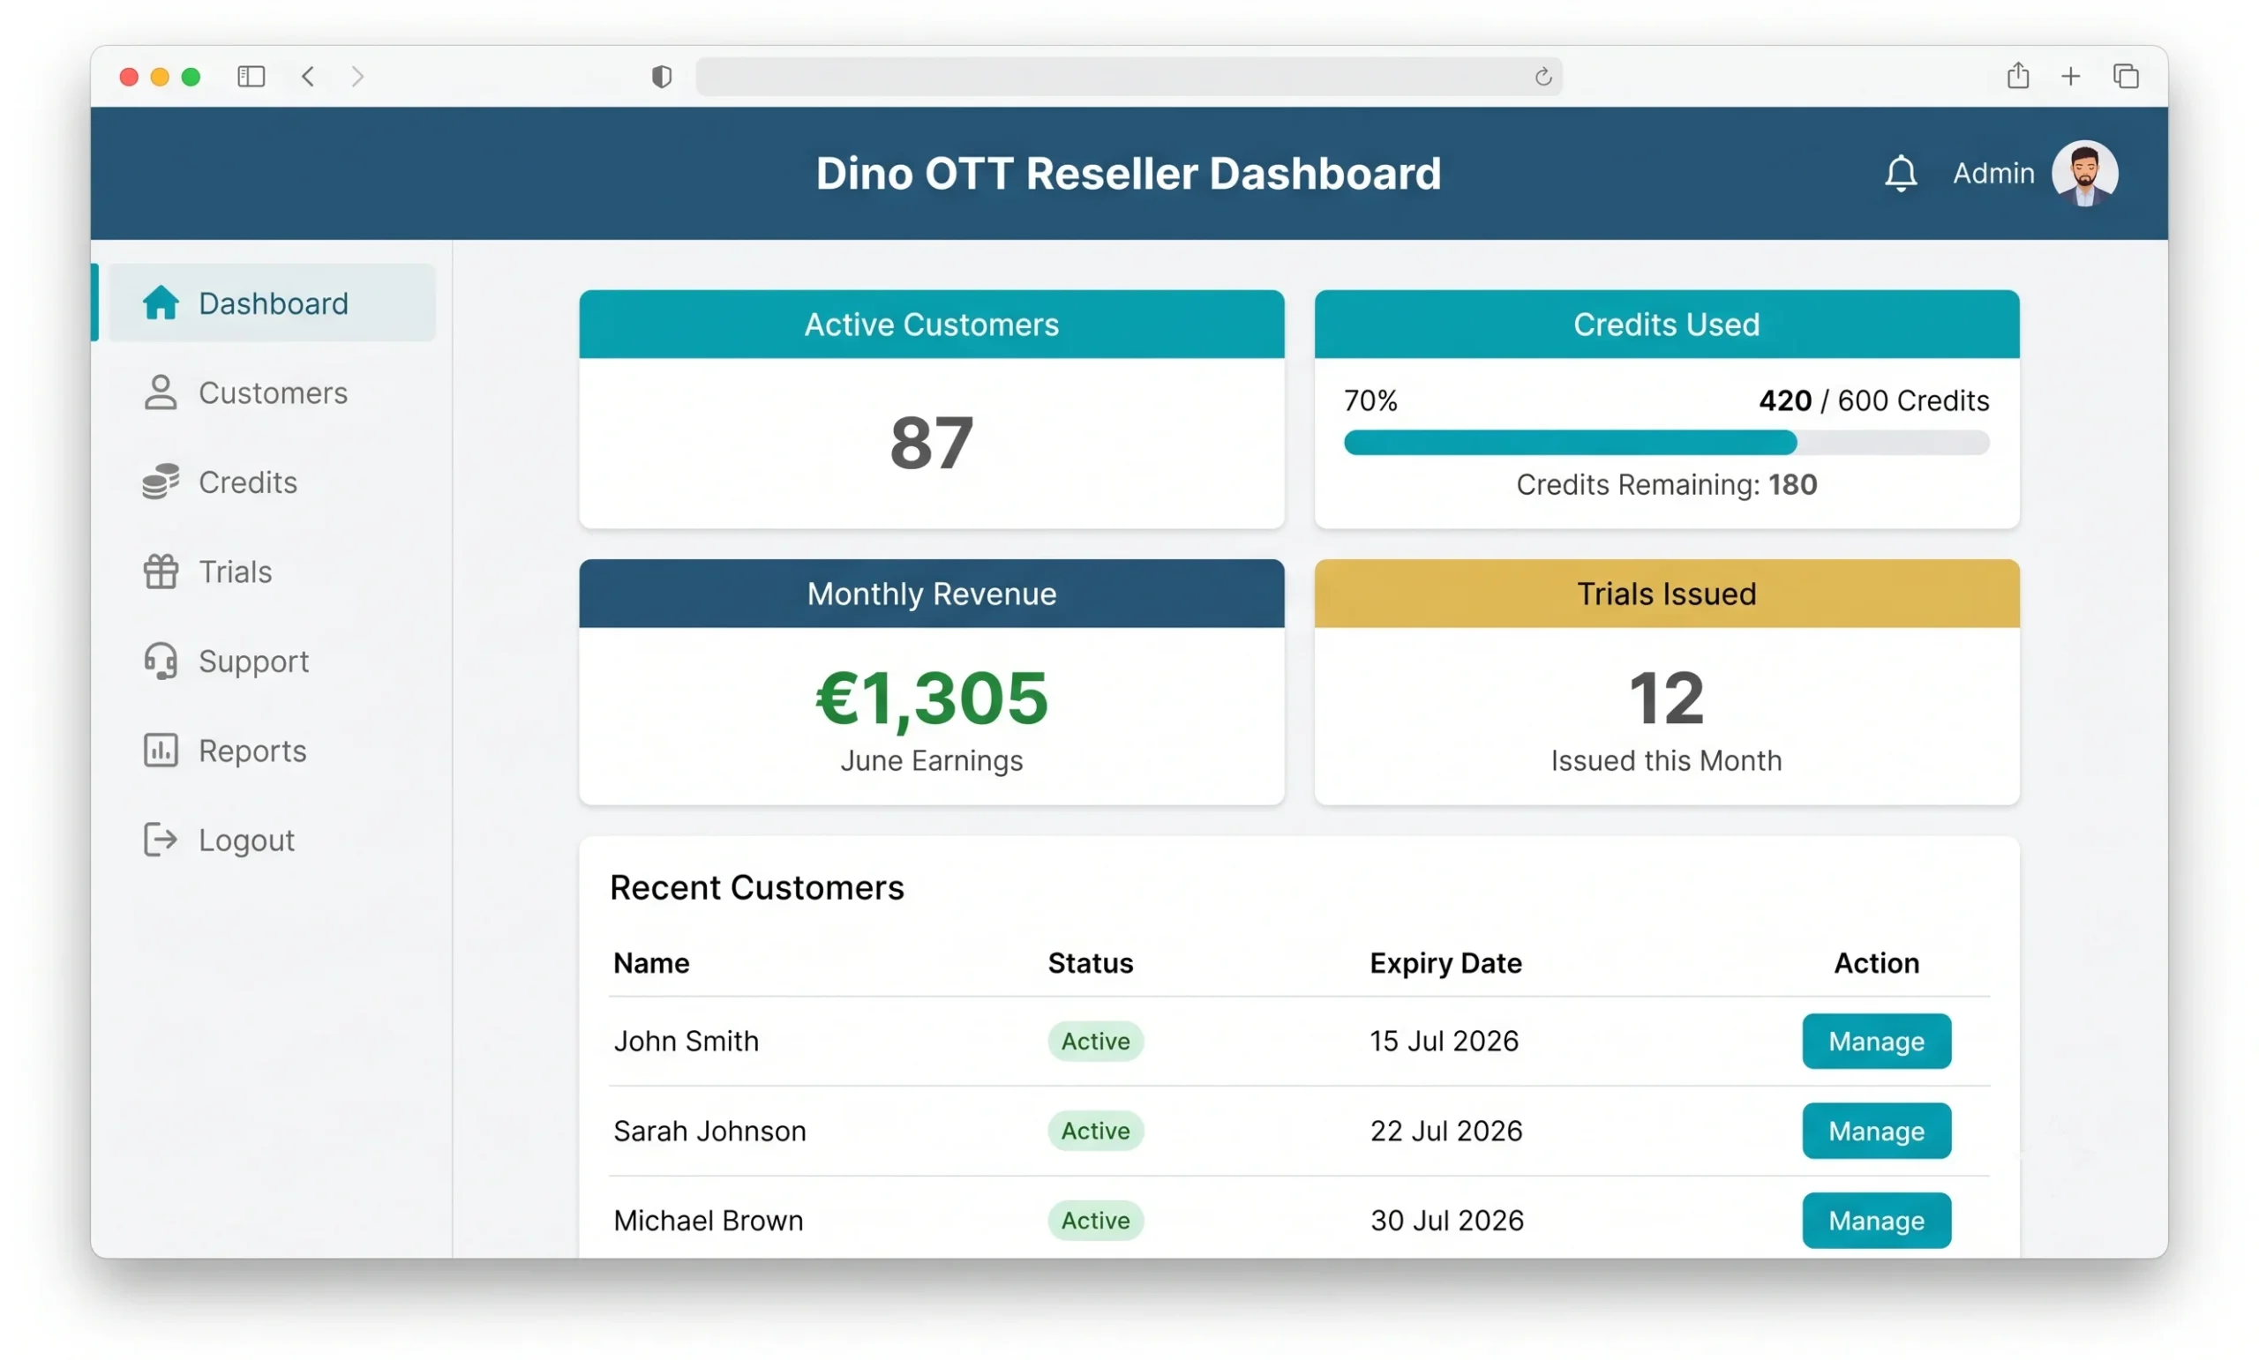
Task: Open the Reports menu label
Action: (252, 751)
